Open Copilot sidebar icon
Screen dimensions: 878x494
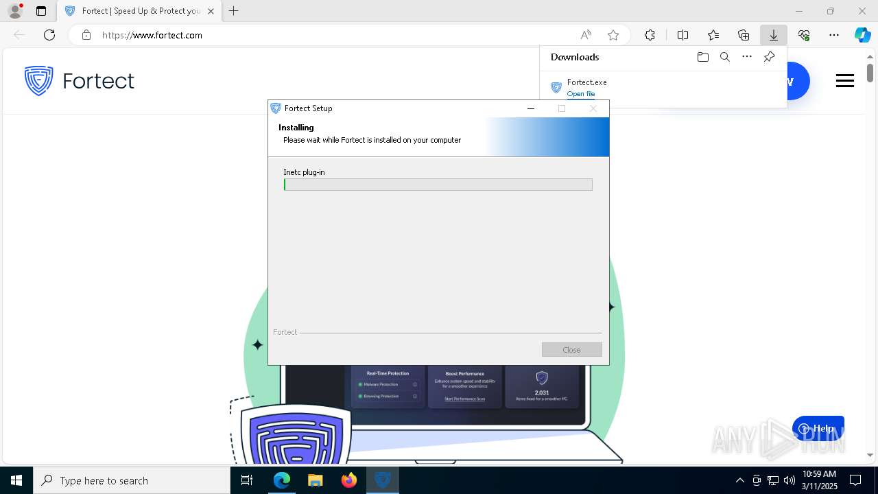(862, 35)
